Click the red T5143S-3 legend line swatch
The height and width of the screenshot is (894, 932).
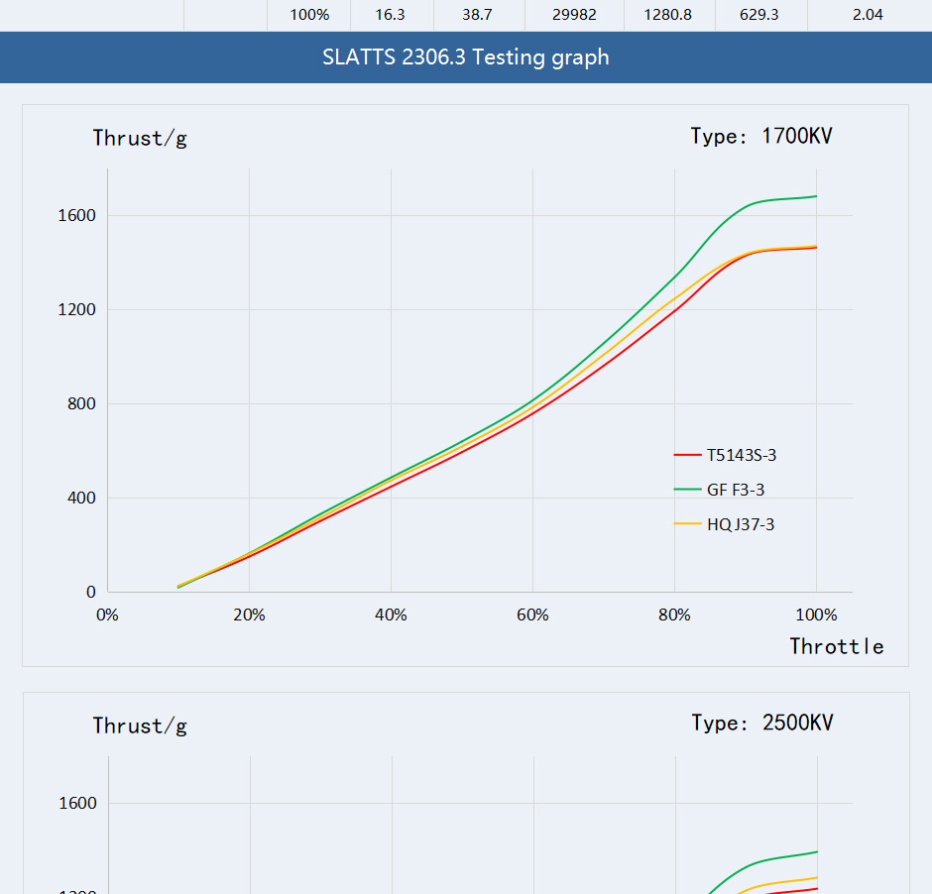click(687, 455)
